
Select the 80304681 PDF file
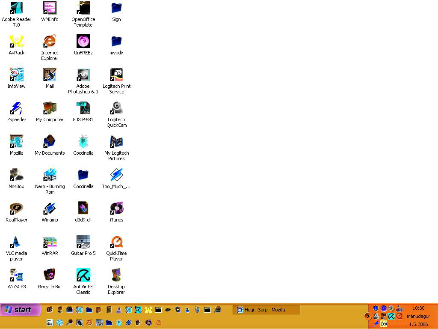83,112
